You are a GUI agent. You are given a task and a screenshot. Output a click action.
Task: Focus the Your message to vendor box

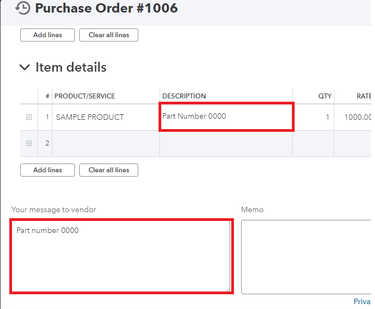pyautogui.click(x=121, y=256)
